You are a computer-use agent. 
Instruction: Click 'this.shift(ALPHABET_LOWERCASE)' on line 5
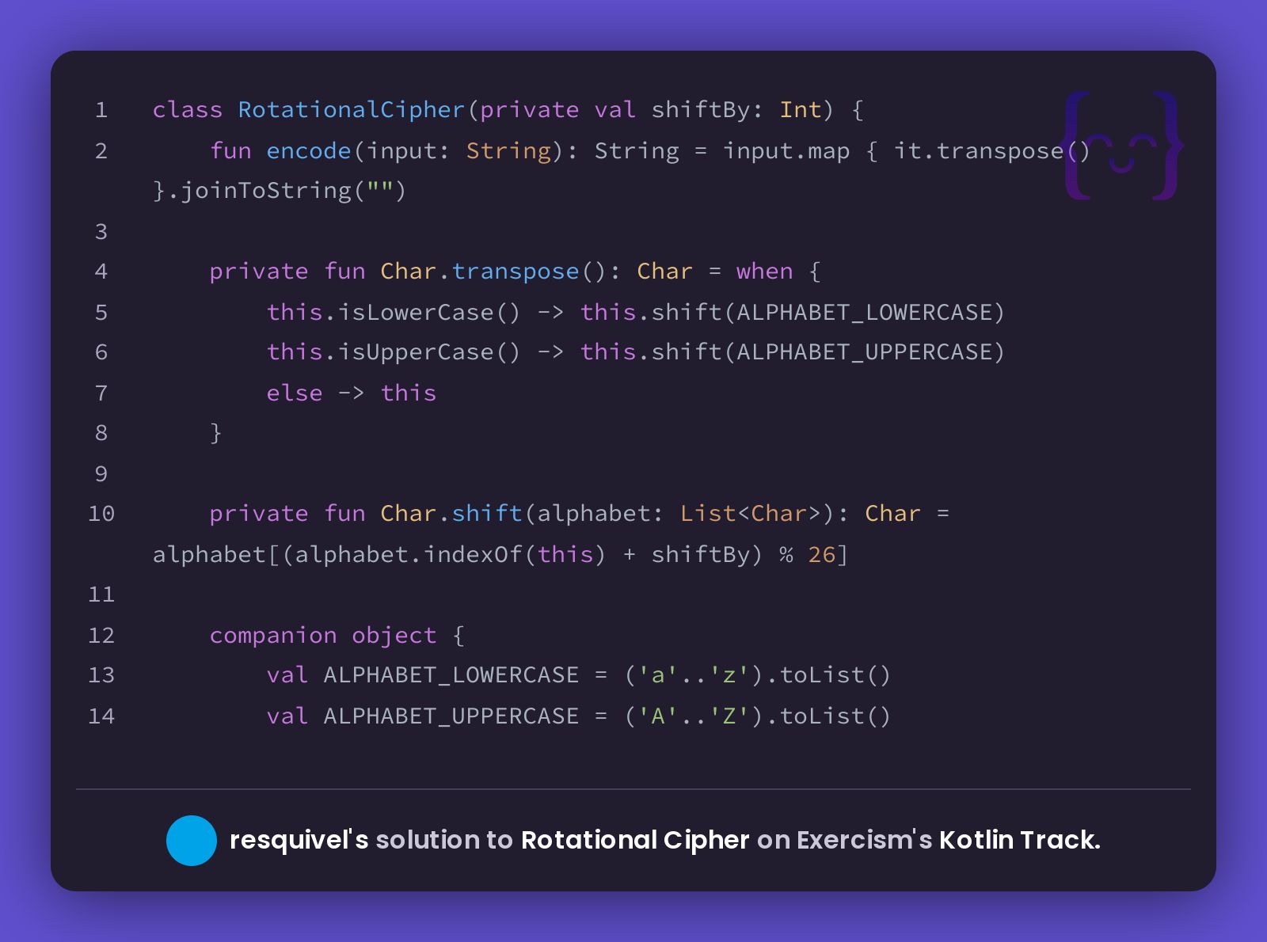pos(793,312)
